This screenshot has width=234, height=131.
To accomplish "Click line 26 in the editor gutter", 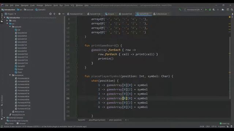I will click(68, 98).
